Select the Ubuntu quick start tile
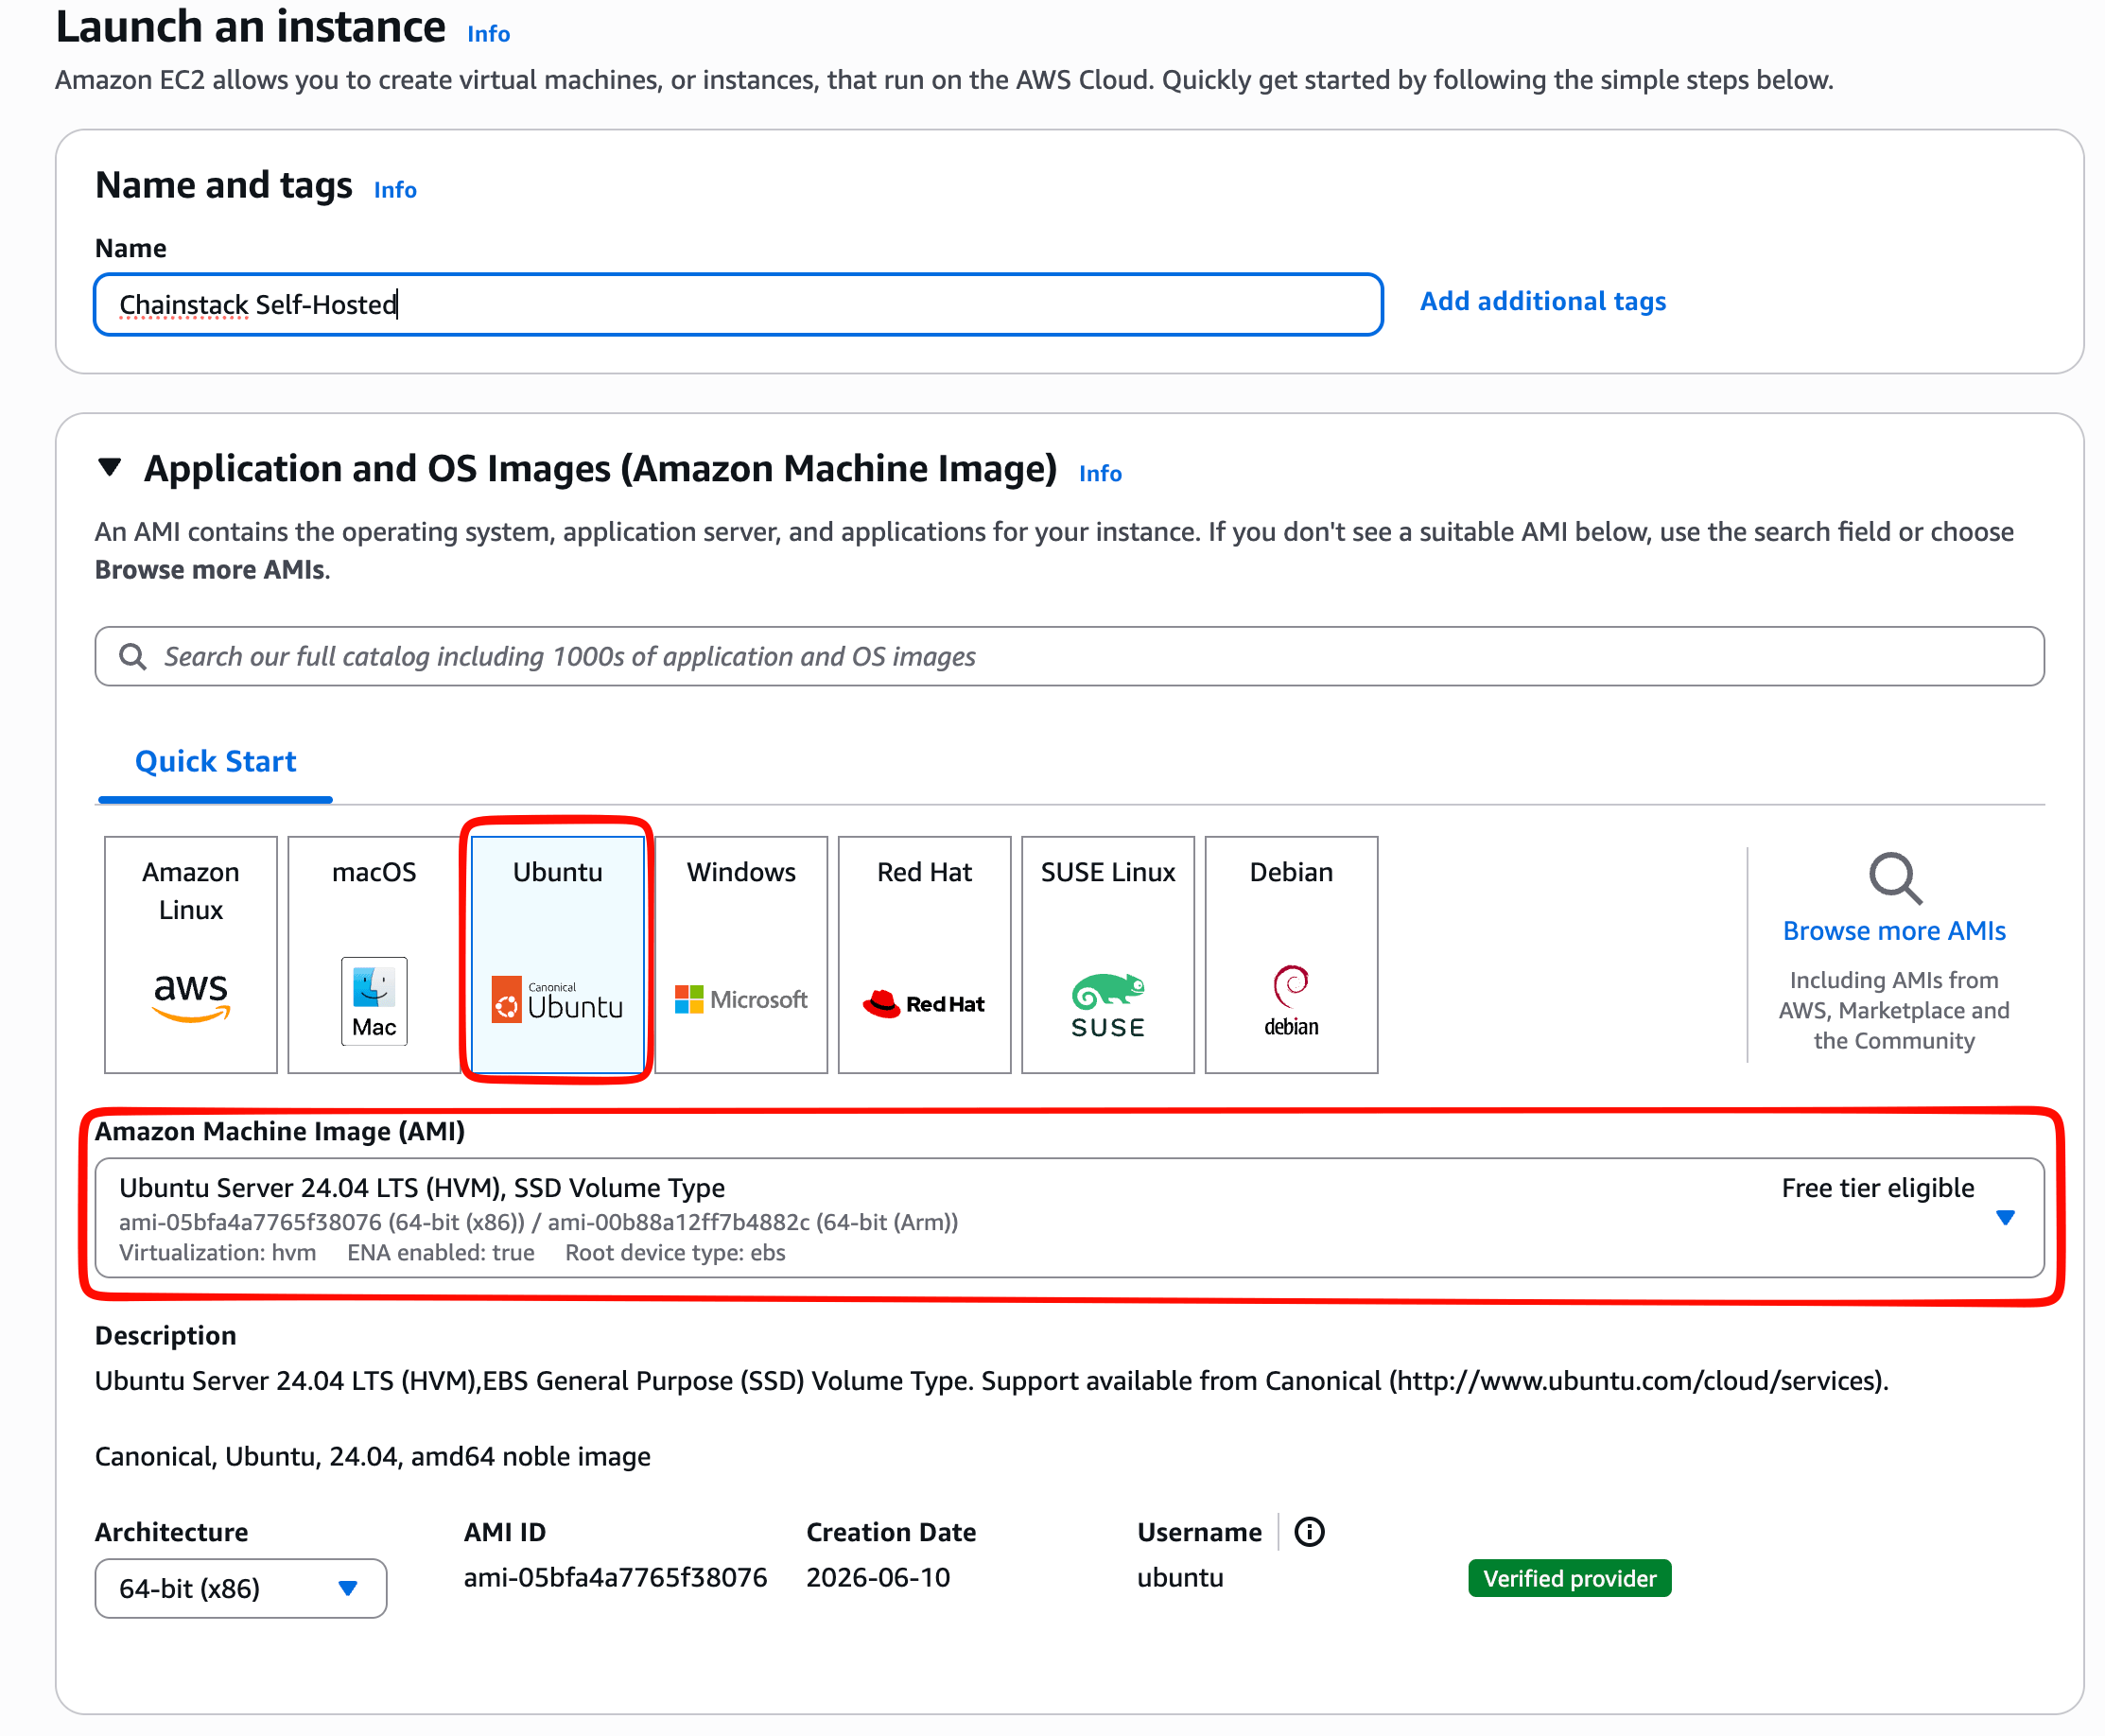The image size is (2105, 1736). tap(557, 954)
